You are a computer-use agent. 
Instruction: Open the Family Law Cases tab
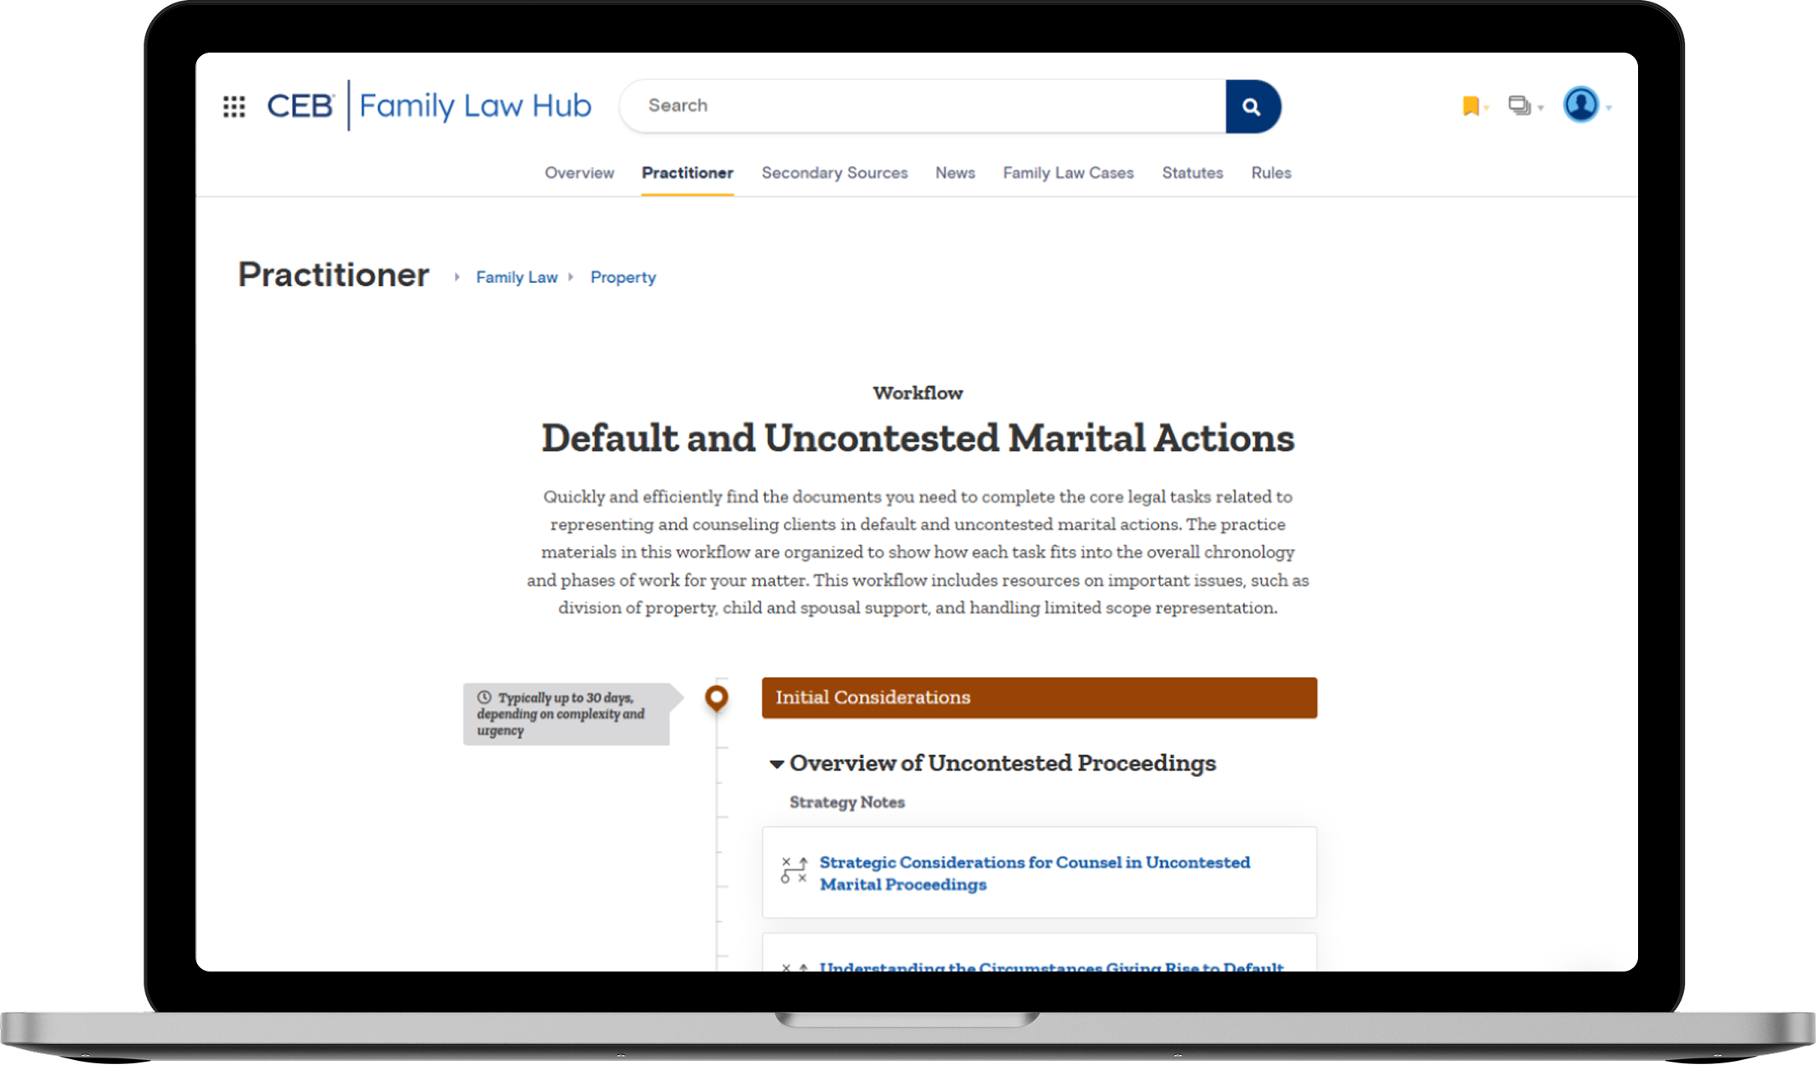(x=1068, y=173)
